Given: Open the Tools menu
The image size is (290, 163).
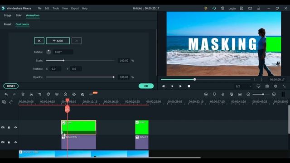Looking at the screenshot, I should point(56,8).
